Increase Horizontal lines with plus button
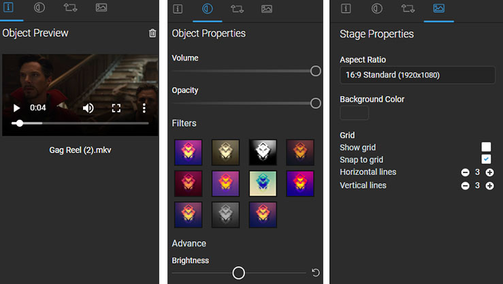Screen dimensions: 503x284 point(489,172)
